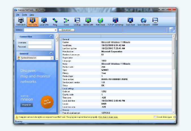Launch the Ping tool

[55, 22]
